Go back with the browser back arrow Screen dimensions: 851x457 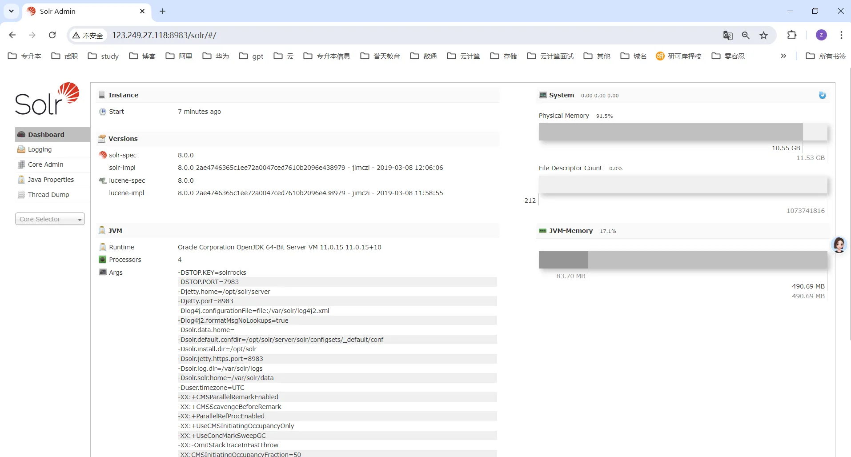pos(12,35)
